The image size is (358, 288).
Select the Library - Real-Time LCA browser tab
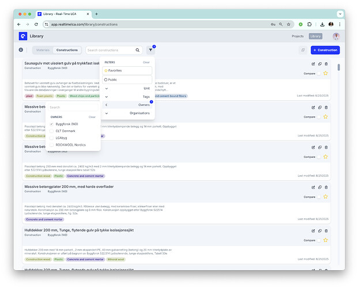pyautogui.click(x=63, y=14)
